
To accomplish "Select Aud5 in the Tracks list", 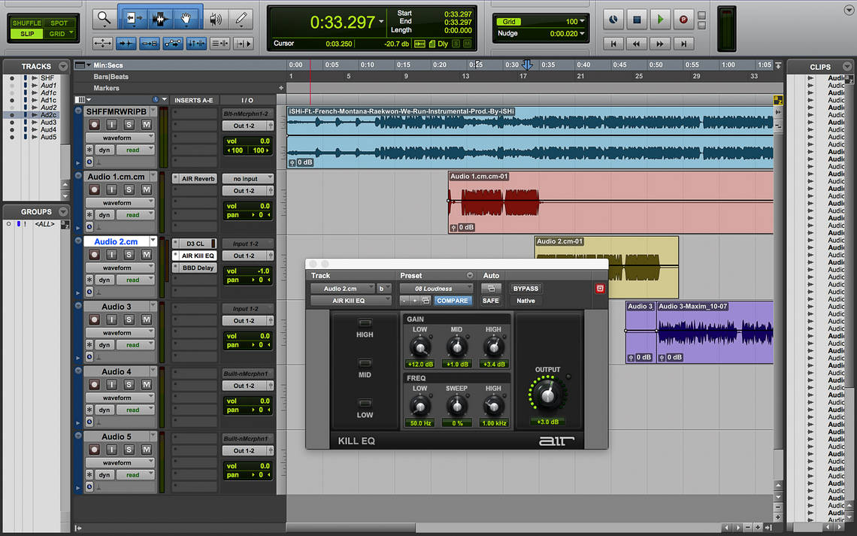I will (48, 137).
